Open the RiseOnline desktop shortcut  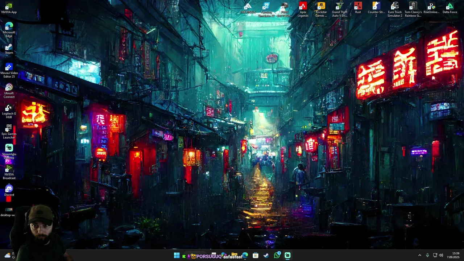[x=431, y=8]
